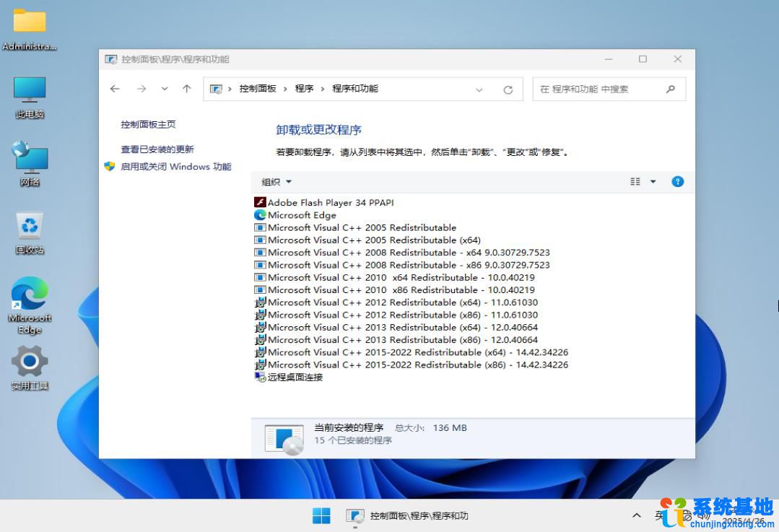Refresh the programs list
The width and height of the screenshot is (779, 532).
(x=508, y=90)
